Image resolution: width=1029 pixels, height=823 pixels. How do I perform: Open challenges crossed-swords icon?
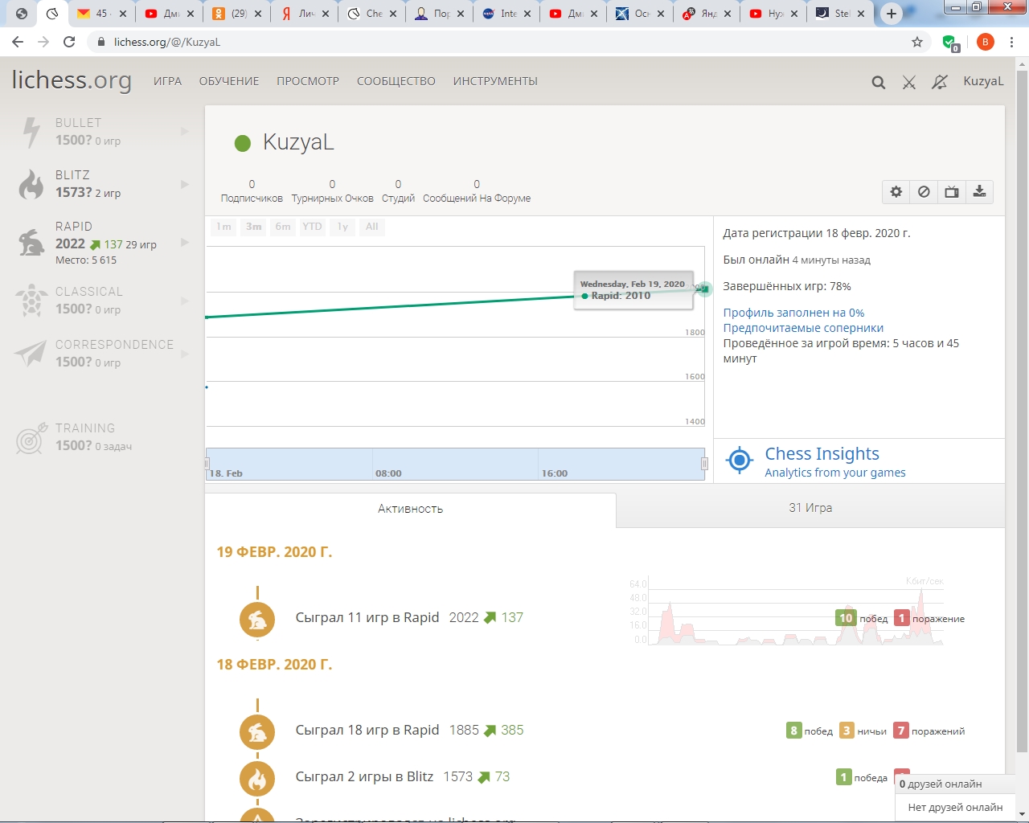(x=909, y=82)
